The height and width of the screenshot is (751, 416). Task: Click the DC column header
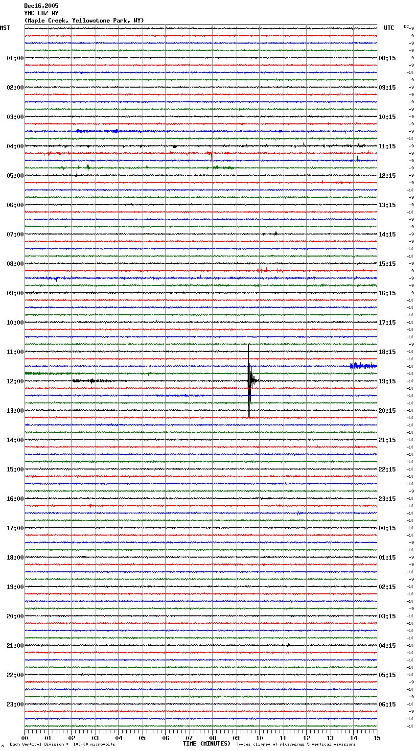click(406, 26)
